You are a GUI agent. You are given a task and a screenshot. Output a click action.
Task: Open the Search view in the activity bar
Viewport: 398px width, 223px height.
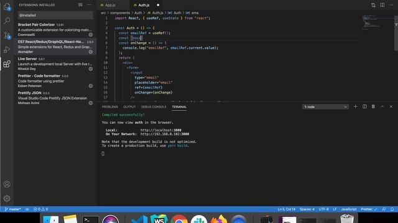tap(7, 20)
